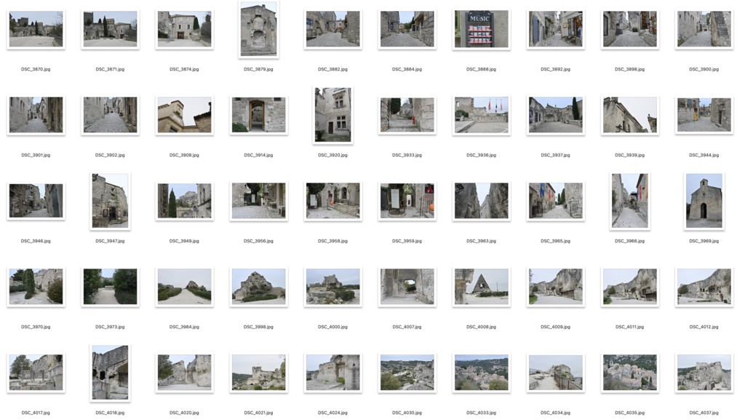This screenshot has width=745, height=420.
Task: Pick the DSC_3944.jpg thumbnail
Action: [704, 115]
